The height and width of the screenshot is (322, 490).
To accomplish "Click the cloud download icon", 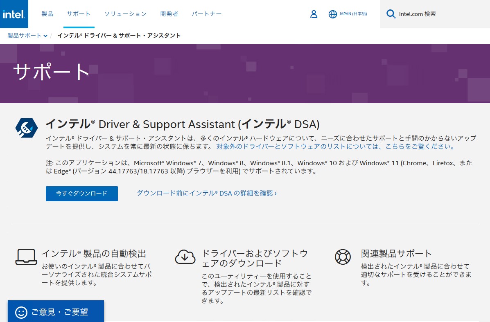I will (185, 257).
